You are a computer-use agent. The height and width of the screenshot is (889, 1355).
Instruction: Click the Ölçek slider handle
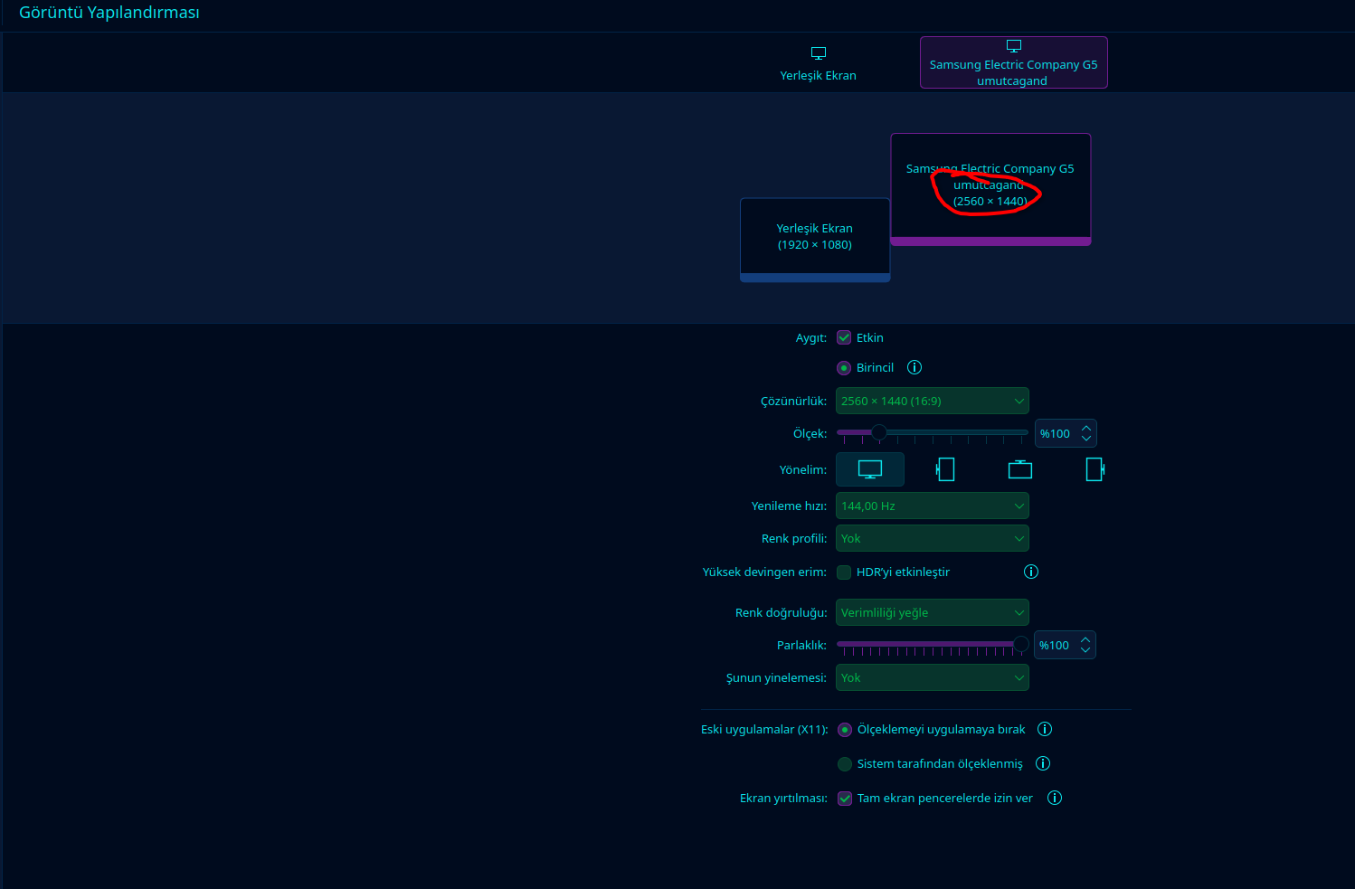pyautogui.click(x=878, y=432)
